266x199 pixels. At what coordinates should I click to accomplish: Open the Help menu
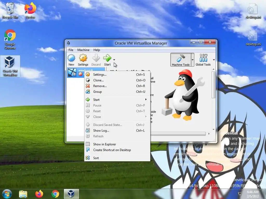97,50
